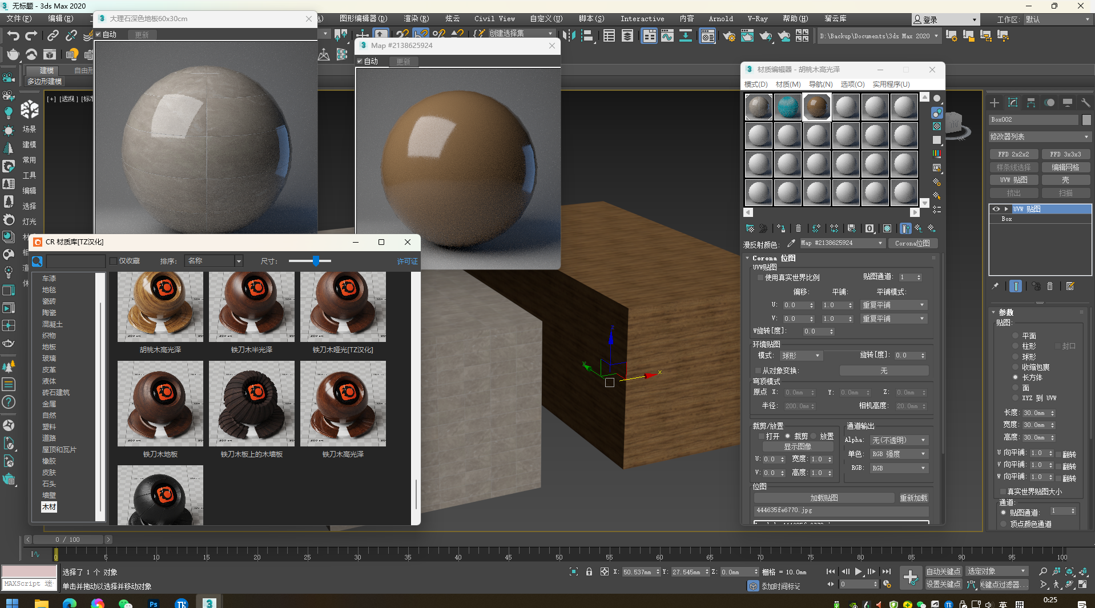Open Render Setup teapot-with-gear icon
Screen dimensions: 1095x608
729,36
